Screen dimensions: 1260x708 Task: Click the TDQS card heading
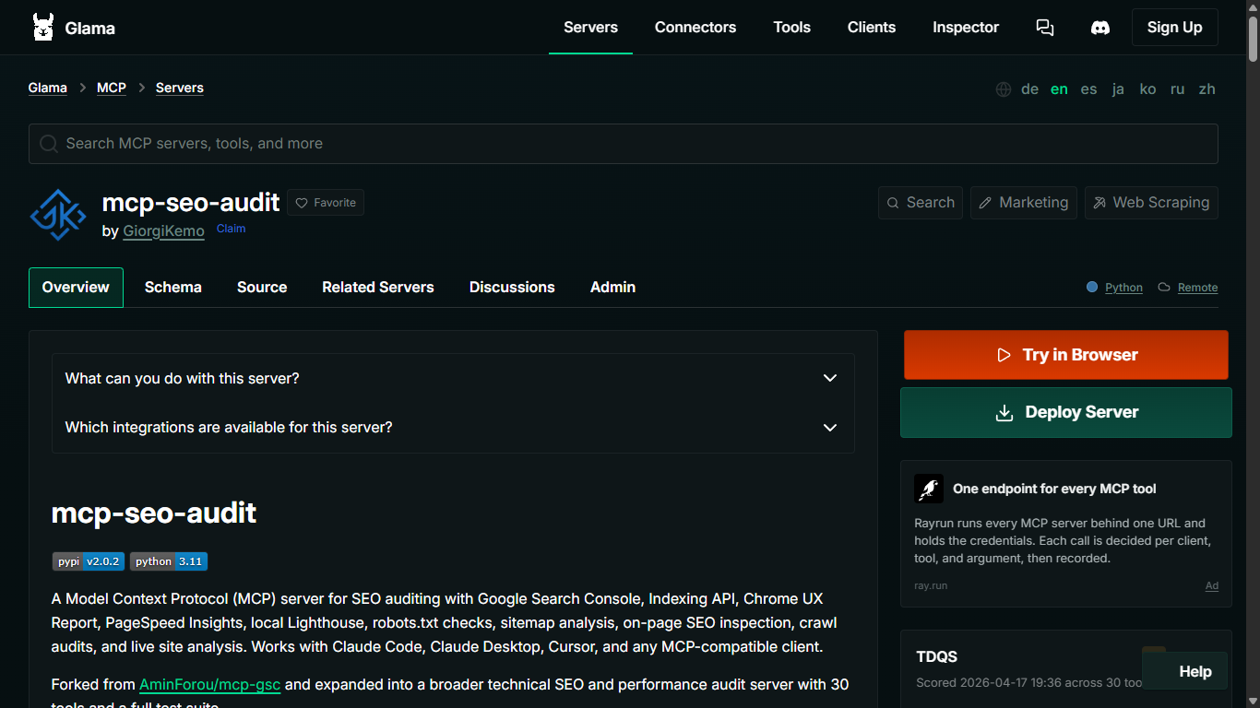coord(936,657)
